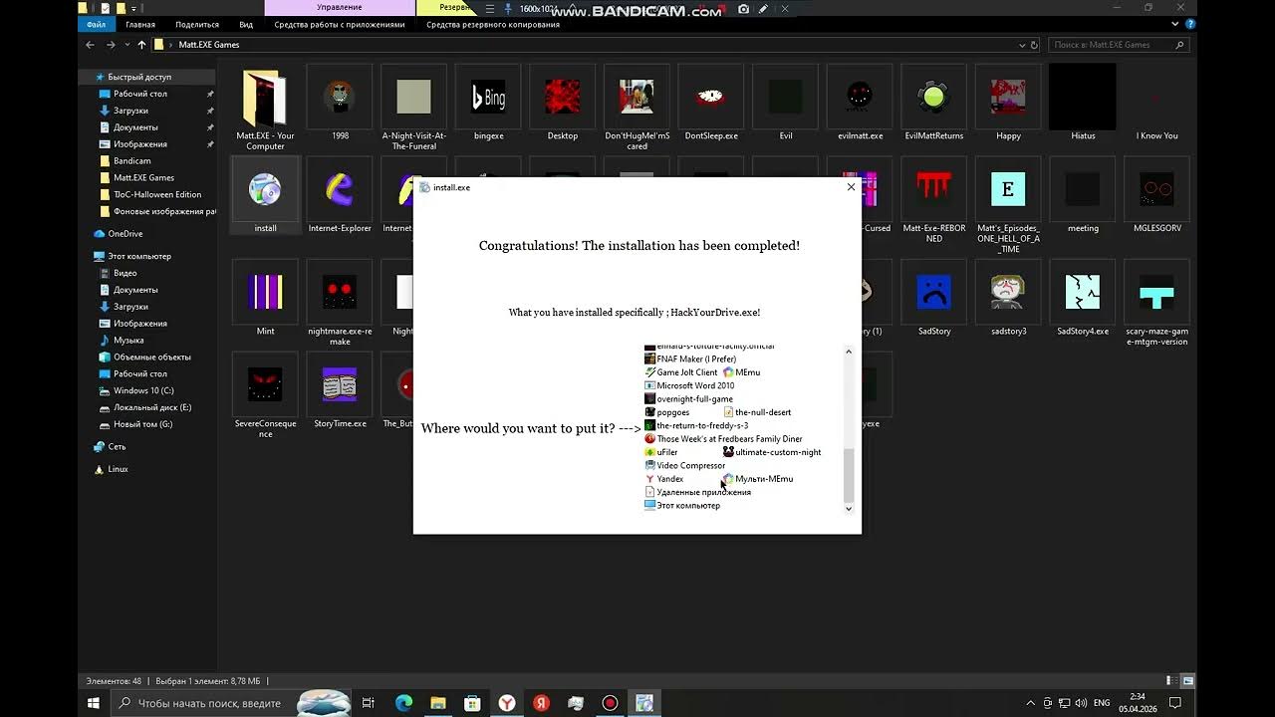Show hidden system tray icons
This screenshot has height=717, width=1275.
pos(1031,703)
